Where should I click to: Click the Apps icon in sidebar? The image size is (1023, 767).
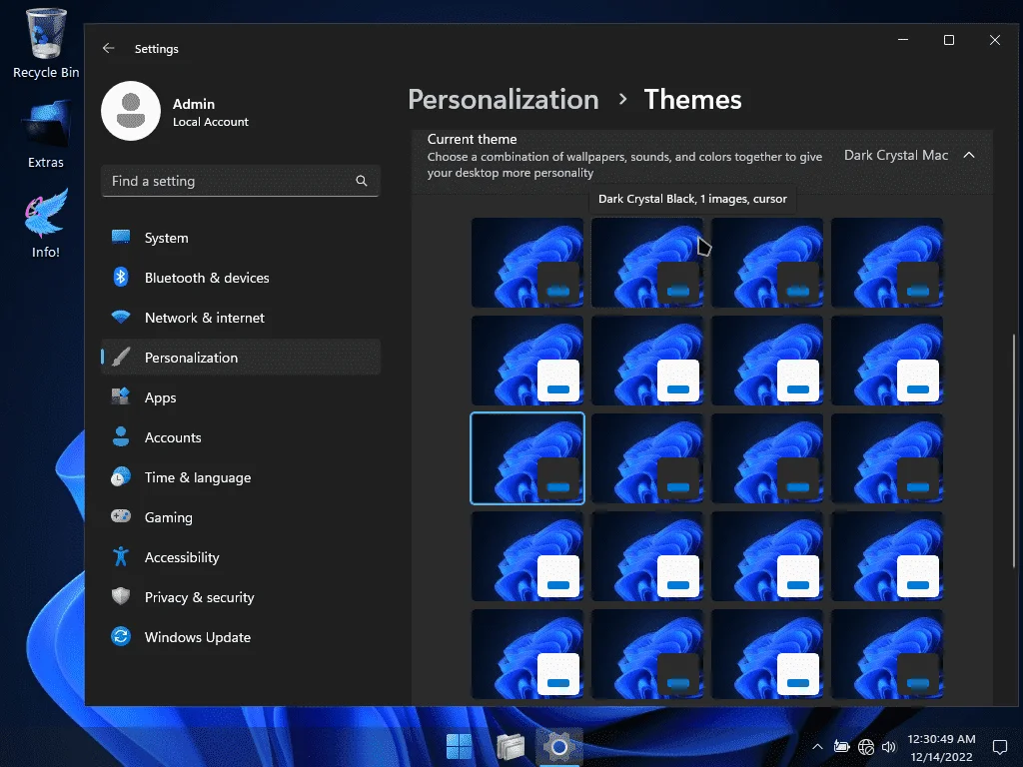(121, 396)
